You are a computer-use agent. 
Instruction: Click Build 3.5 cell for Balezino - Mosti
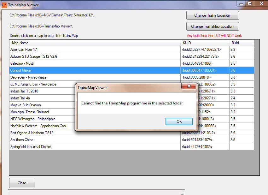click(242, 63)
